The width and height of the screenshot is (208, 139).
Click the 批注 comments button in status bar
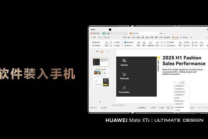(x=162, y=108)
